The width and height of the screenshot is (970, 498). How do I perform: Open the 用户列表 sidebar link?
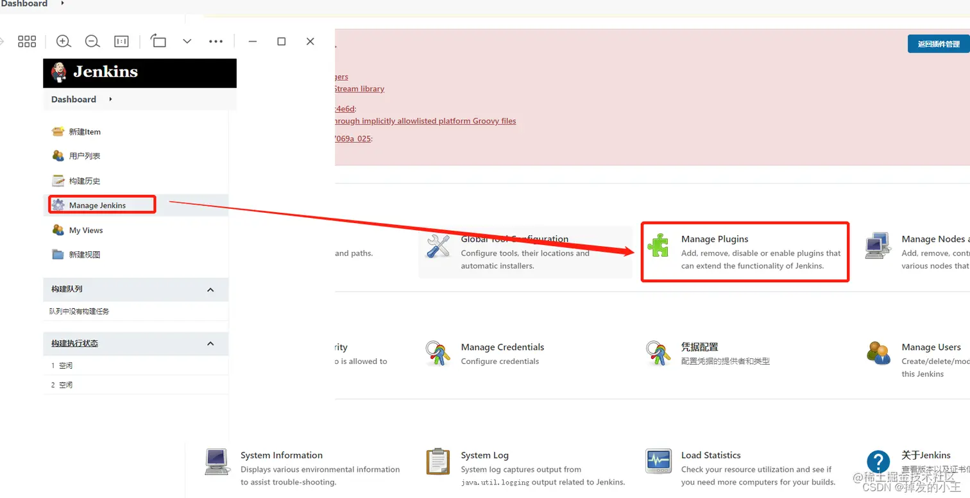tap(85, 156)
